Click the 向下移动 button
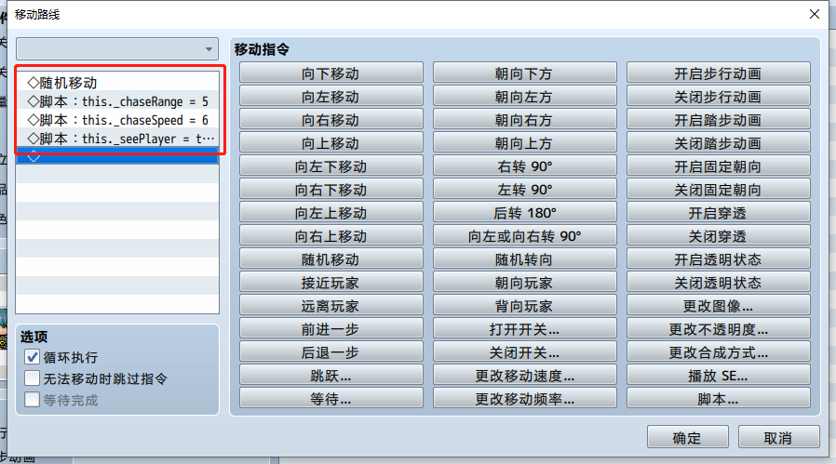Screen dimensions: 836x464 coord(331,73)
